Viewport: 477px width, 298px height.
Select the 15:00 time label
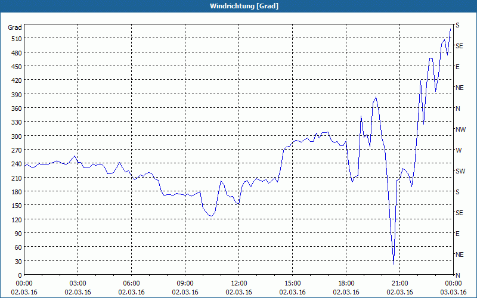pyautogui.click(x=292, y=284)
